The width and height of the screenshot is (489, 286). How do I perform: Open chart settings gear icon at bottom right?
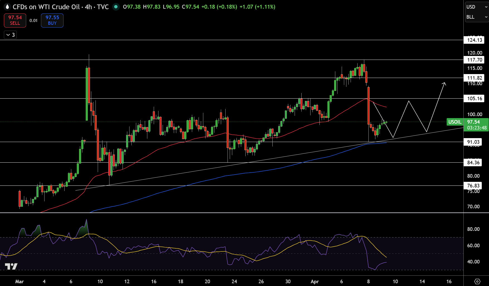pos(477,281)
